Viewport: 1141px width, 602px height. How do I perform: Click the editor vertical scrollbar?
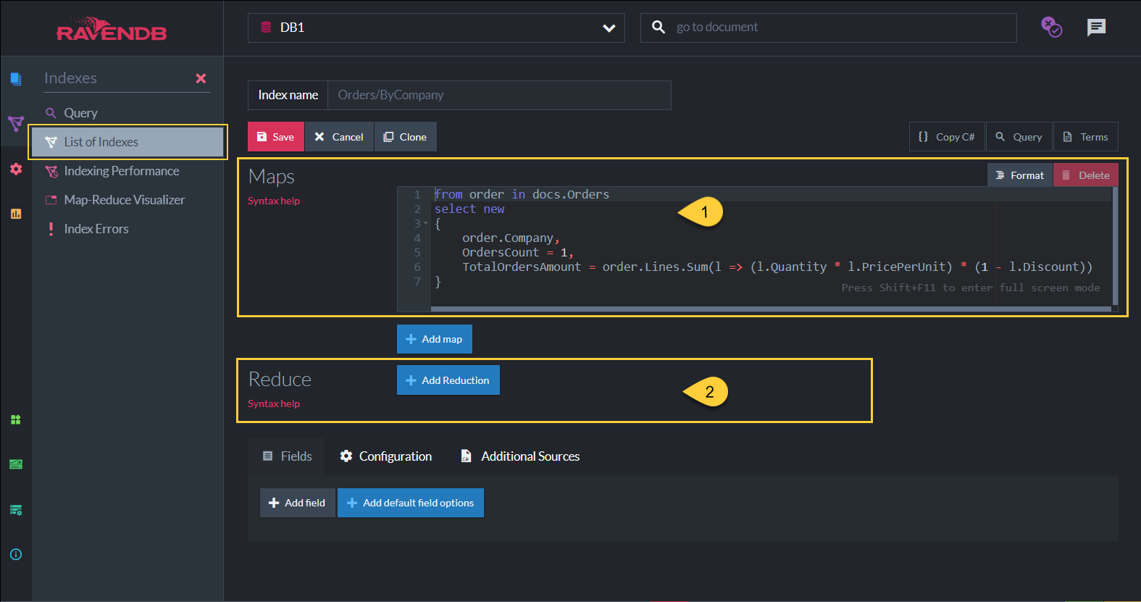coord(1115,246)
